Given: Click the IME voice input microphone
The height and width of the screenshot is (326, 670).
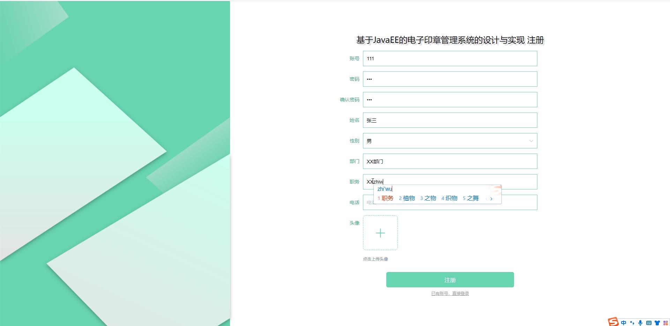Looking at the screenshot, I should (x=640, y=323).
